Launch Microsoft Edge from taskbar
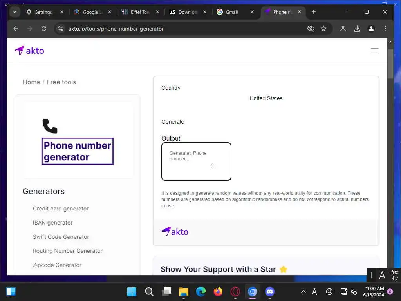 (201, 292)
